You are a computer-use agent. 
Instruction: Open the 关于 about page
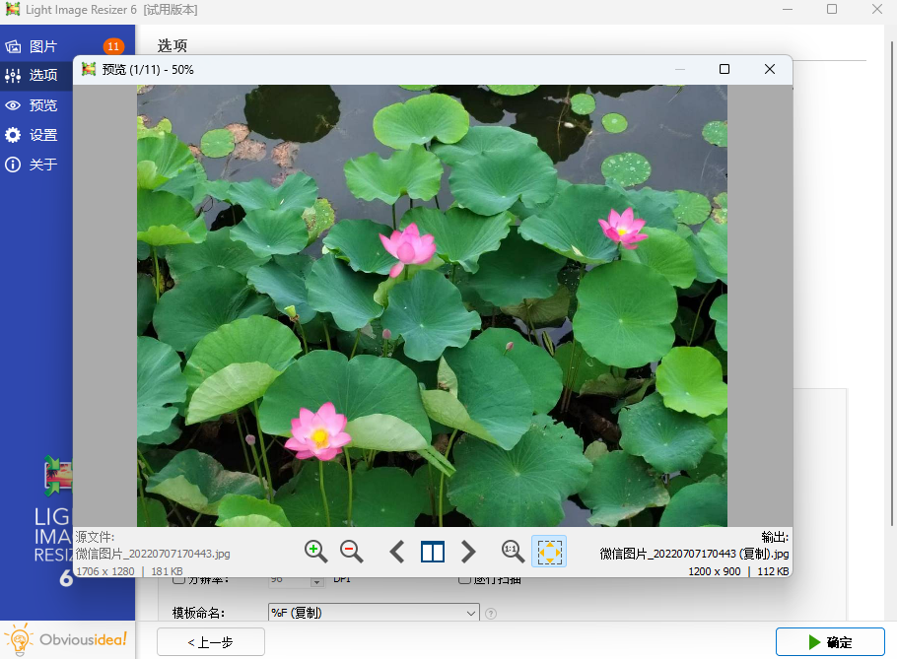pos(43,165)
